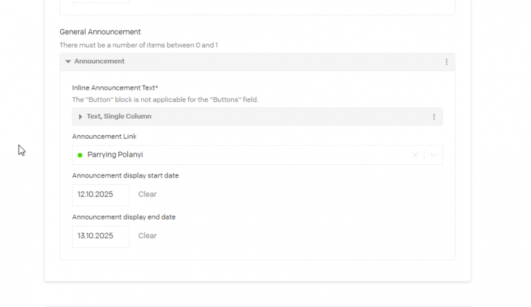Image resolution: width=531 pixels, height=307 pixels.
Task: Open the Text, Single Column options menu
Action: (x=434, y=117)
